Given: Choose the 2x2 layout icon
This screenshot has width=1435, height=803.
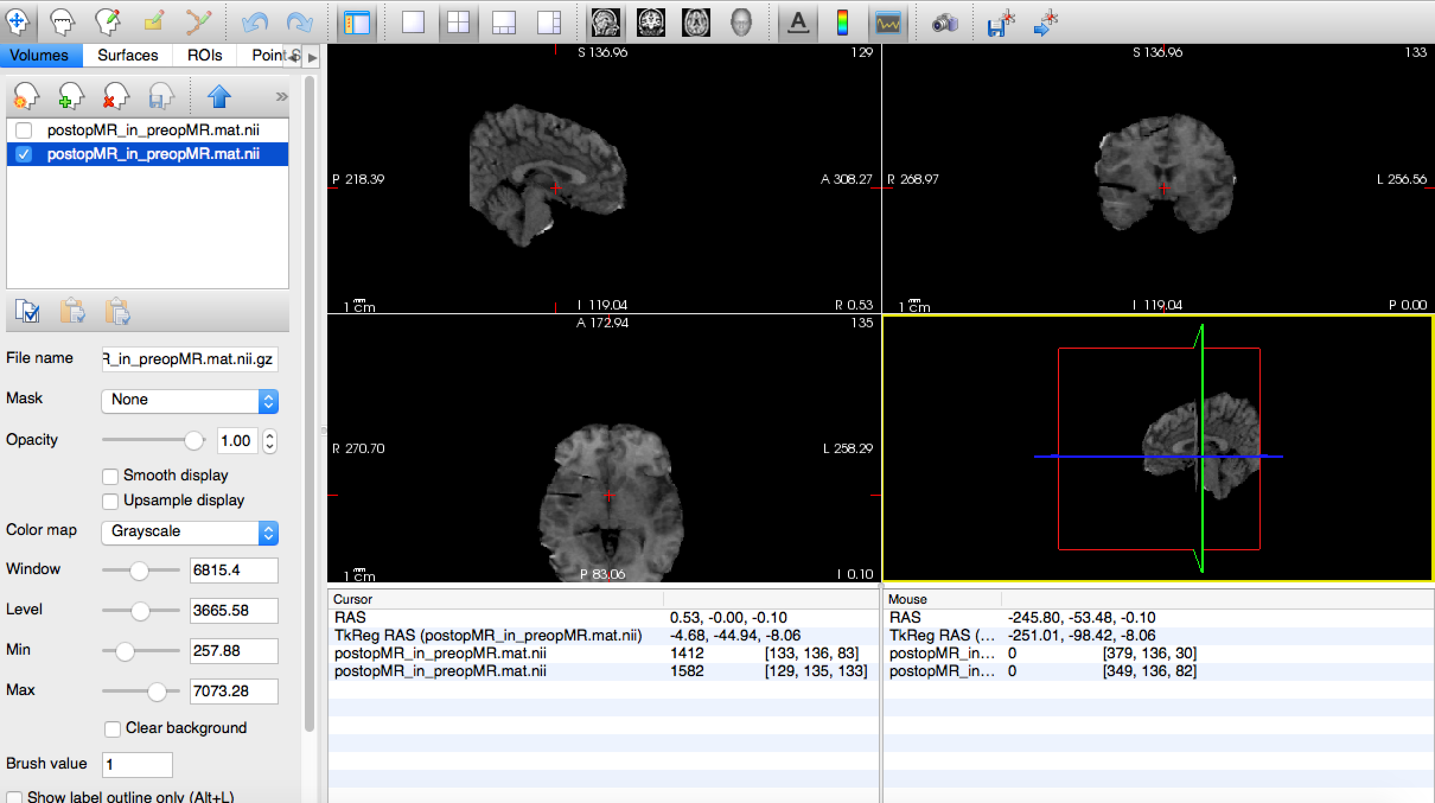Looking at the screenshot, I should point(458,23).
